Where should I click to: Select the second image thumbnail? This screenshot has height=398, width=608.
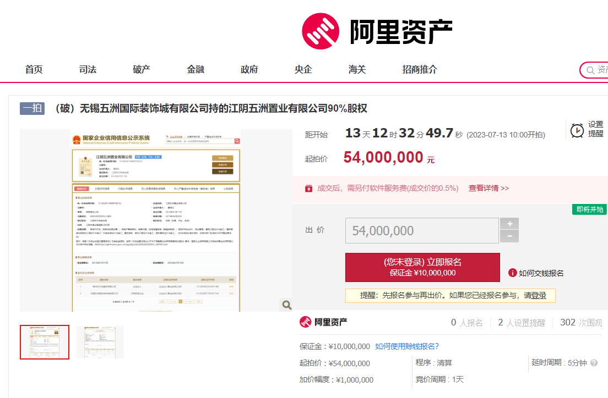pos(100,342)
